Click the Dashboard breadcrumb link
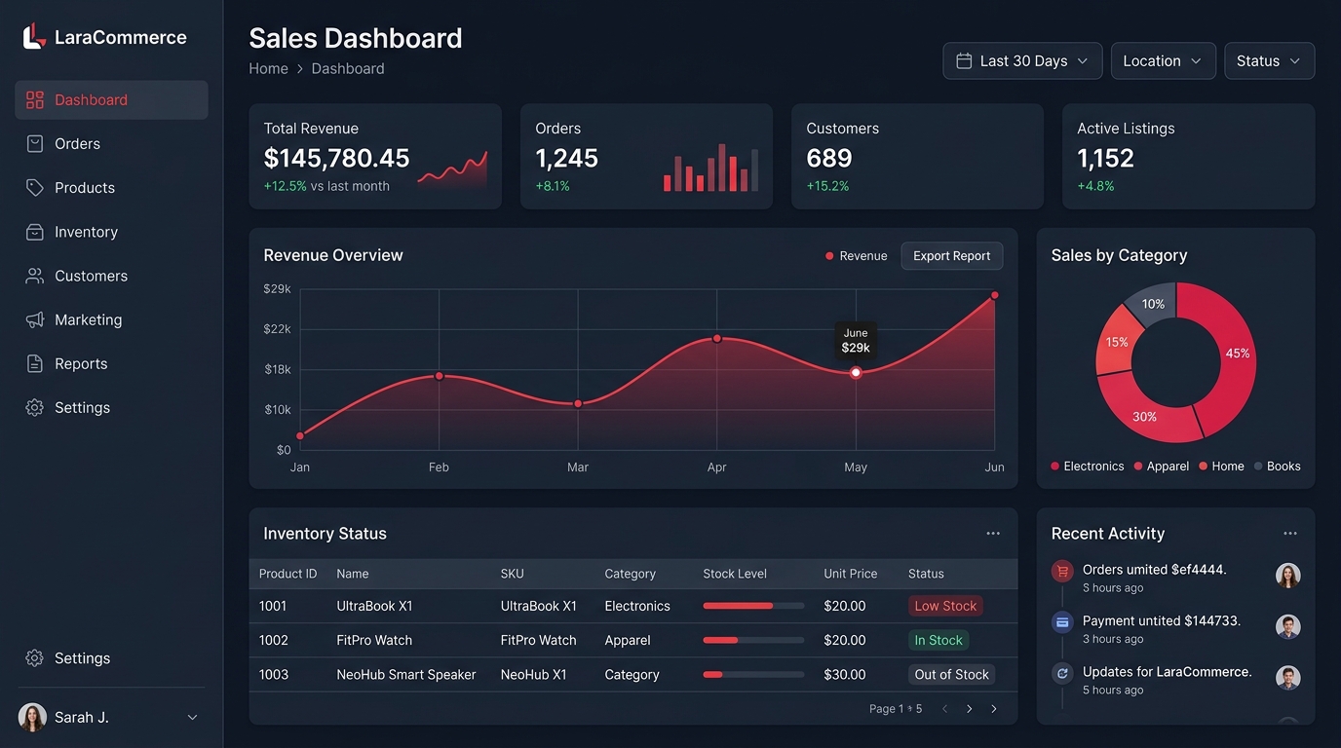The image size is (1341, 748). [x=348, y=69]
